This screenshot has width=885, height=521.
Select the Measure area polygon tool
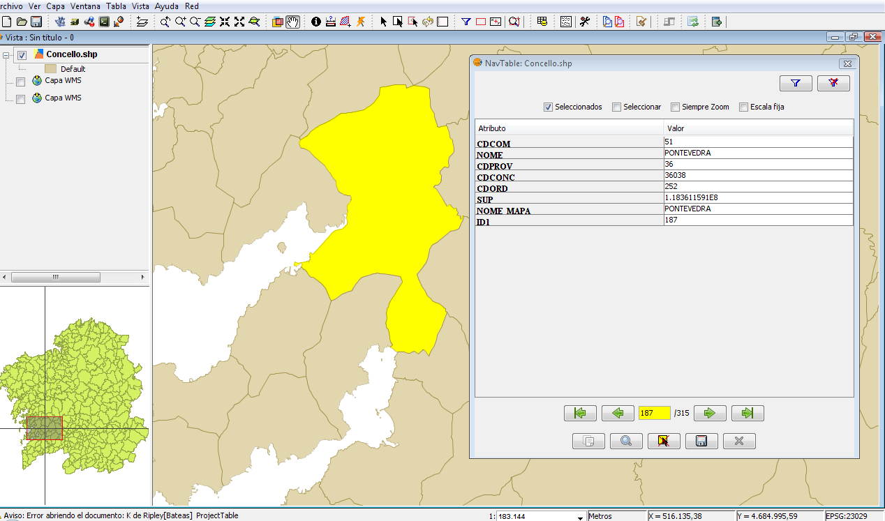click(x=345, y=22)
